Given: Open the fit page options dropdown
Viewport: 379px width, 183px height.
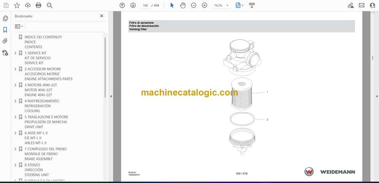Looking at the screenshot, I should tap(240, 5).
